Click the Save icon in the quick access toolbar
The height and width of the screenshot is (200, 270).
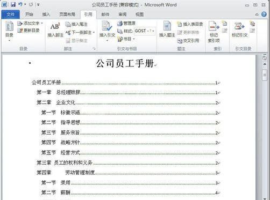(13, 4)
